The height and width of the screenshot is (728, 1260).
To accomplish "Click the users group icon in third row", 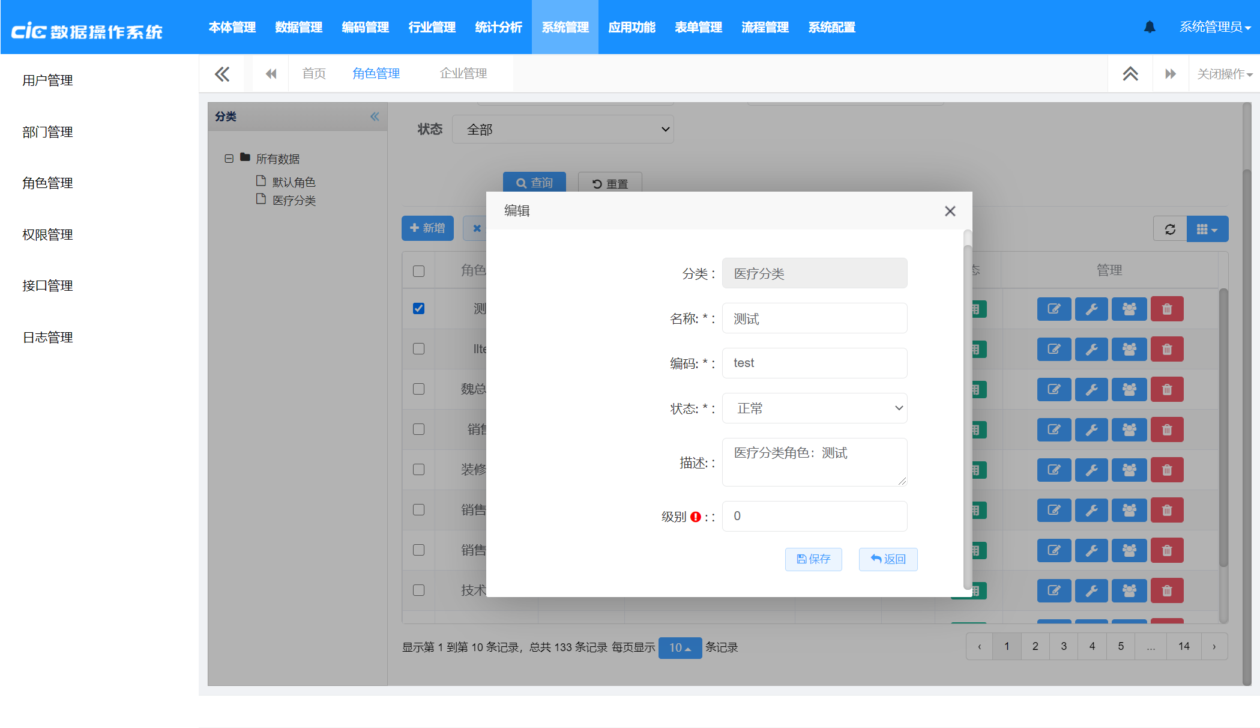I will pyautogui.click(x=1129, y=389).
